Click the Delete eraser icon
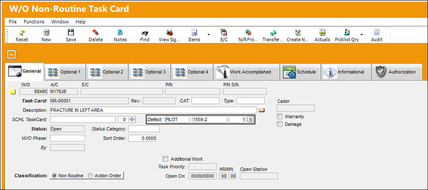 pos(96,33)
